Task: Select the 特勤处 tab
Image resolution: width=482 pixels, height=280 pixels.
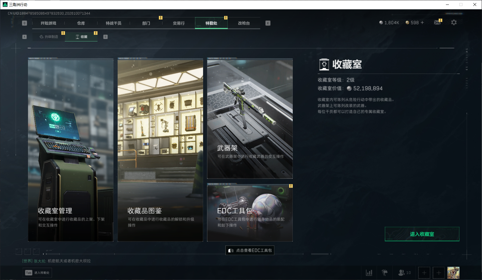Action: coord(211,23)
